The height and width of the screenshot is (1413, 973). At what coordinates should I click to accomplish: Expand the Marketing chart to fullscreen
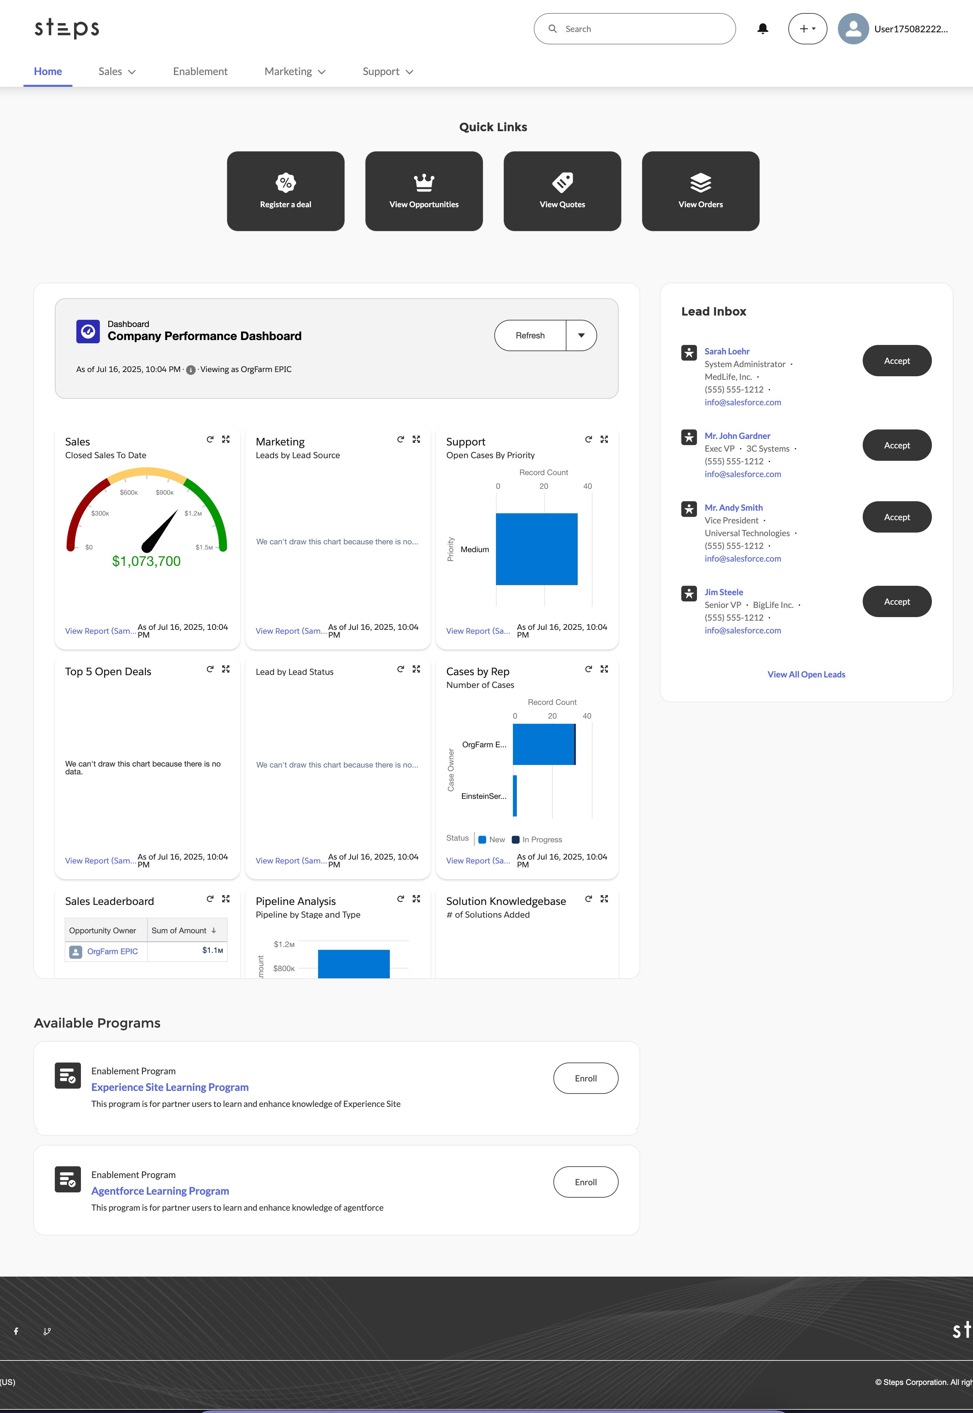point(416,439)
